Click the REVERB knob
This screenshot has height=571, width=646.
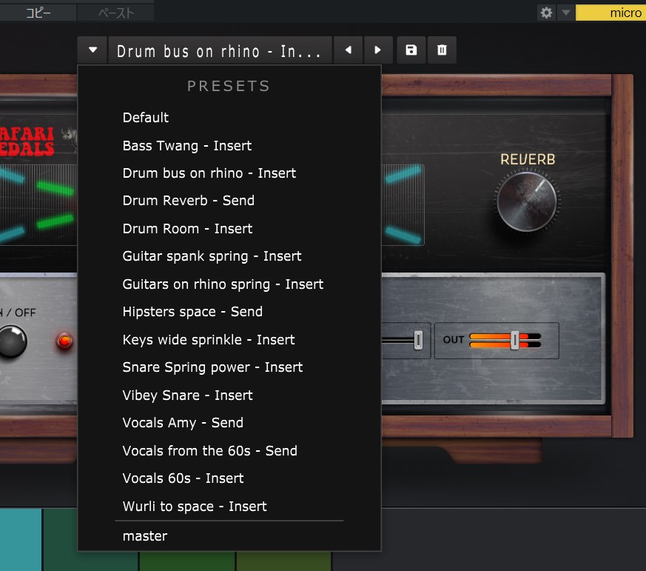coord(526,201)
